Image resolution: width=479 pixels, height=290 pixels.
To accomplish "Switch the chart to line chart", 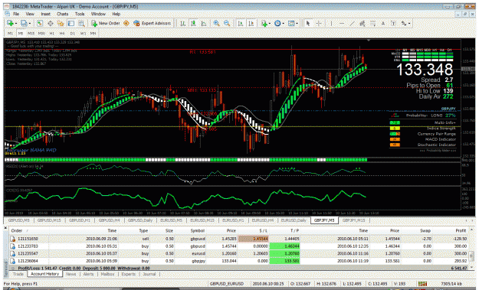I will (x=203, y=23).
